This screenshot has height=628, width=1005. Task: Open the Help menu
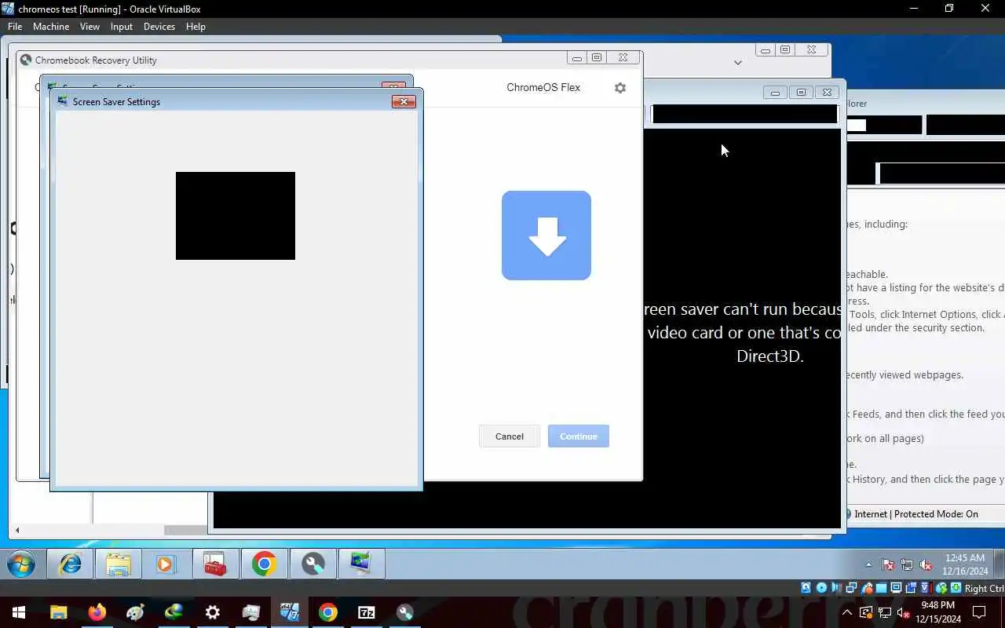[x=196, y=26]
